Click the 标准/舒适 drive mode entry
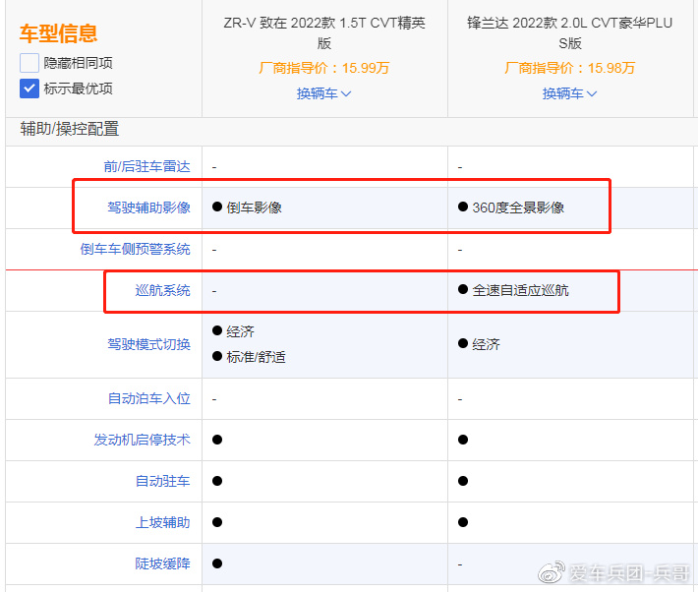Image resolution: width=698 pixels, height=592 pixels. [x=249, y=357]
